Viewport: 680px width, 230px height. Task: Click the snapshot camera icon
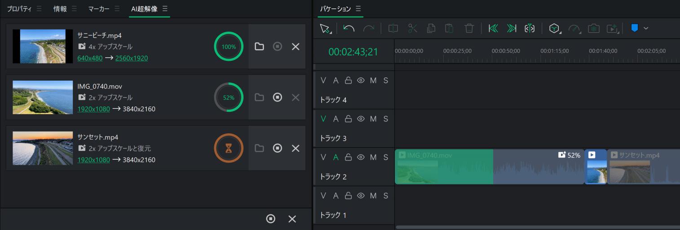tap(594, 29)
